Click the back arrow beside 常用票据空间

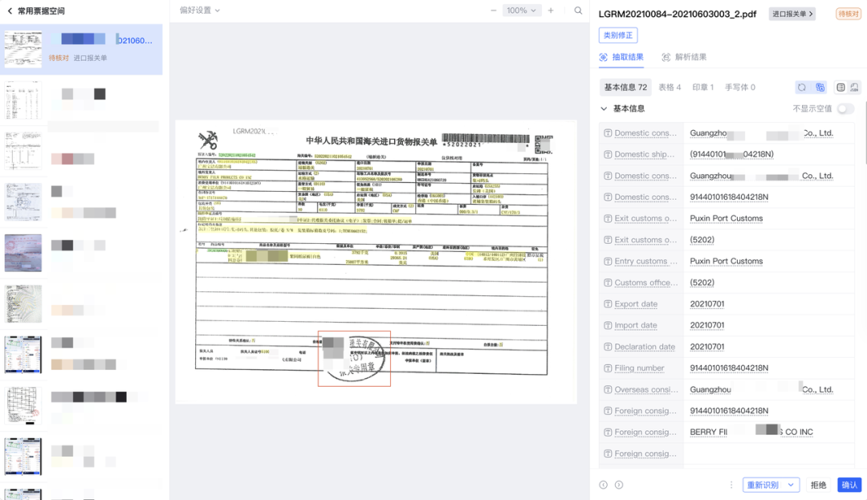pos(10,11)
